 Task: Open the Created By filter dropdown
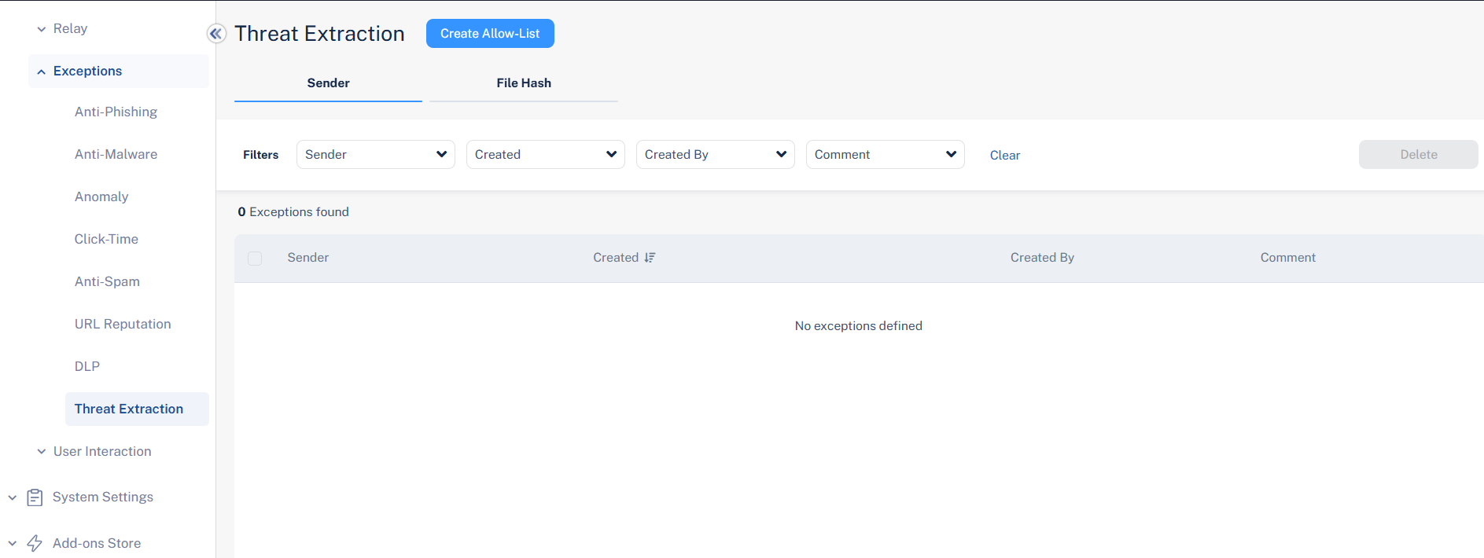point(715,155)
